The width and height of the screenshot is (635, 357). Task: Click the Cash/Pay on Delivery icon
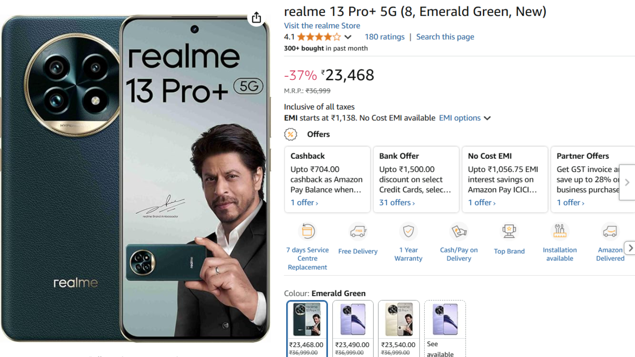pyautogui.click(x=459, y=232)
